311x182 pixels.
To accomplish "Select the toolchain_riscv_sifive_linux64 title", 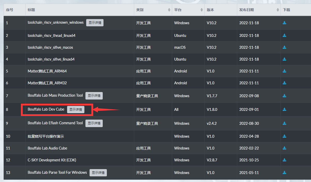I will [51, 59].
